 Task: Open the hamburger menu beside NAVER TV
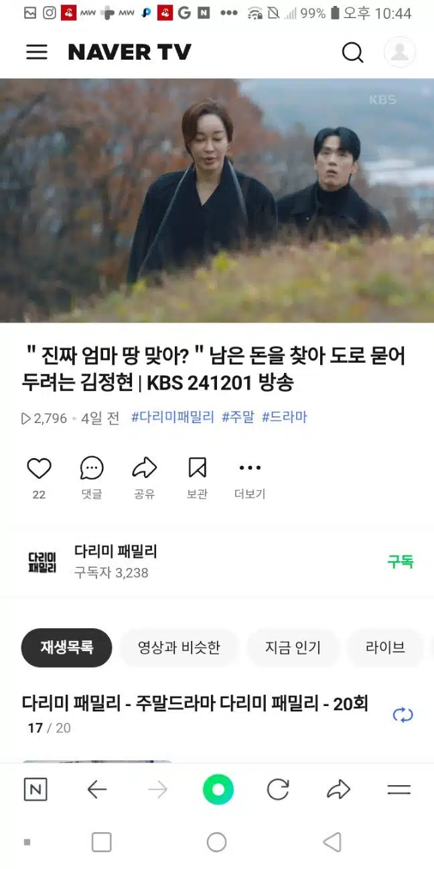click(37, 52)
